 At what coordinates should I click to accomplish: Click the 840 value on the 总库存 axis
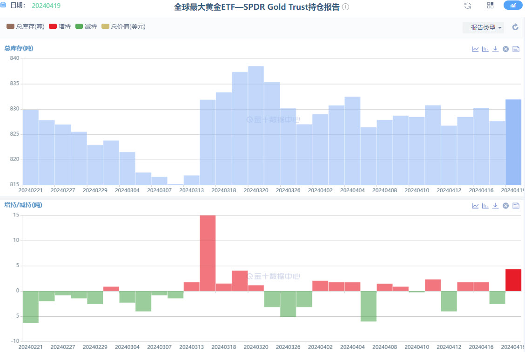point(14,58)
